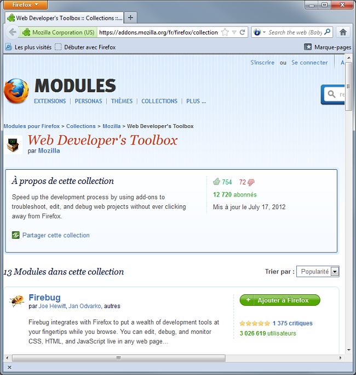The width and height of the screenshot is (356, 375).
Task: Open the URL history dropdown arrow
Action: coord(234,32)
